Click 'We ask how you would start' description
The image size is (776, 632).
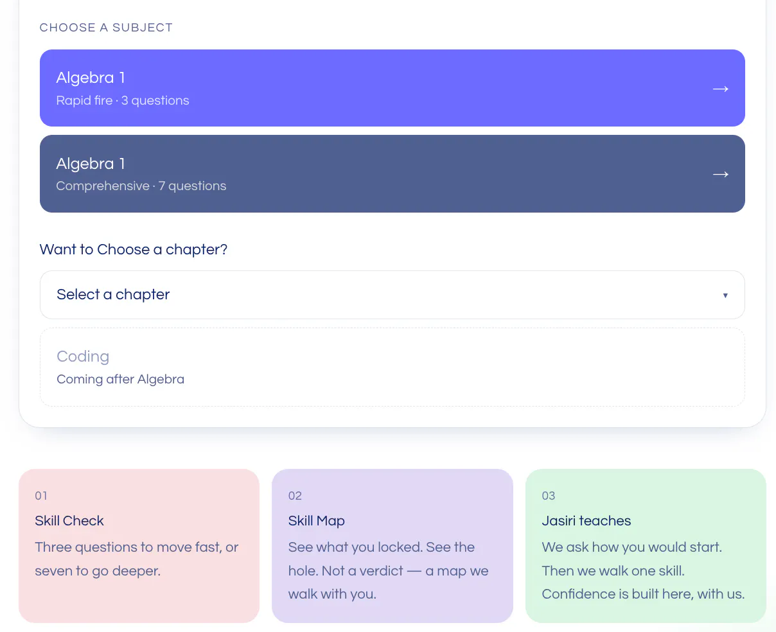[643, 570]
